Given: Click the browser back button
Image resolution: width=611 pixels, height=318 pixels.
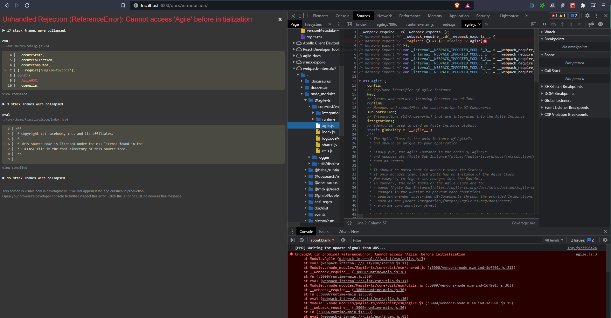Looking at the screenshot, I should click(7, 5).
